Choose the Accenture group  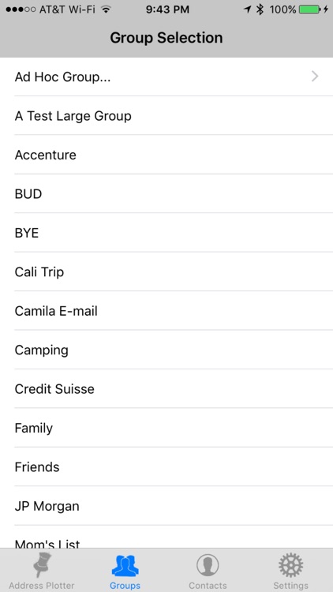pyautogui.click(x=166, y=155)
